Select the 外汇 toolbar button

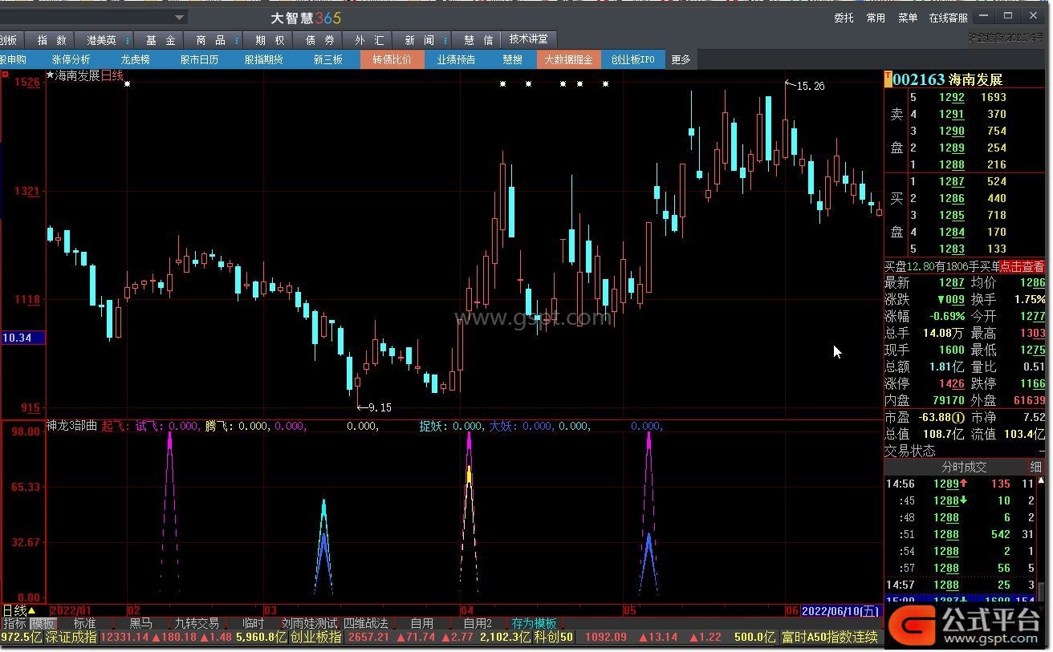click(x=369, y=40)
